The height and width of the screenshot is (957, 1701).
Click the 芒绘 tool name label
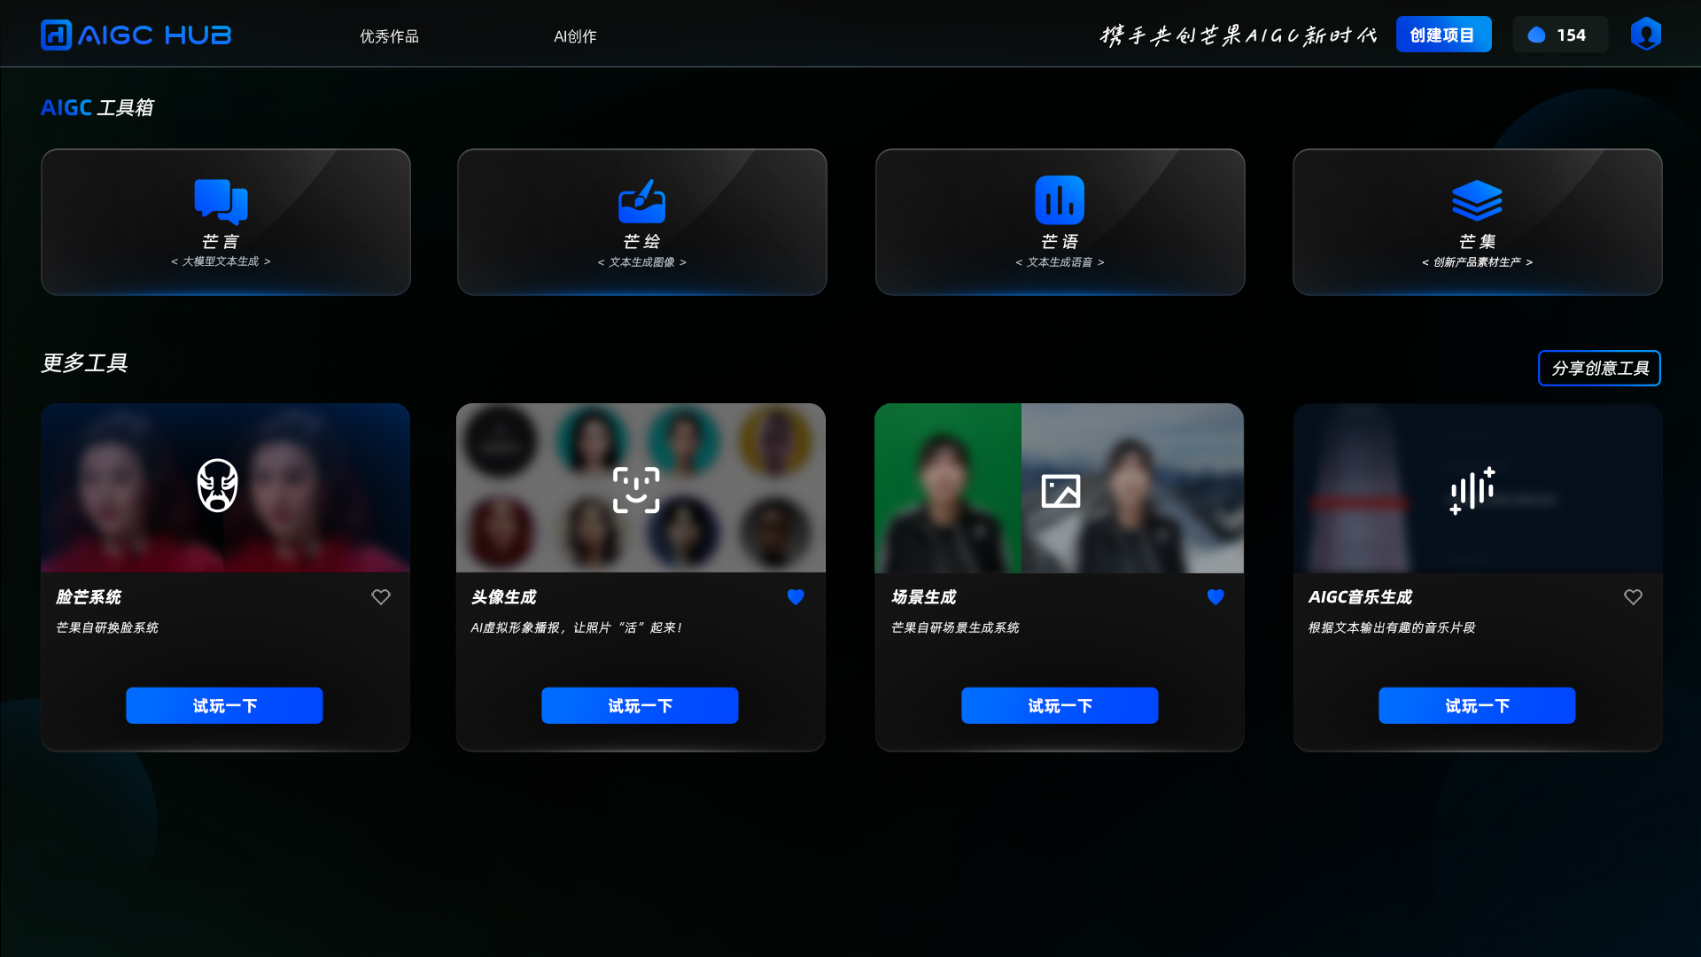pyautogui.click(x=641, y=241)
